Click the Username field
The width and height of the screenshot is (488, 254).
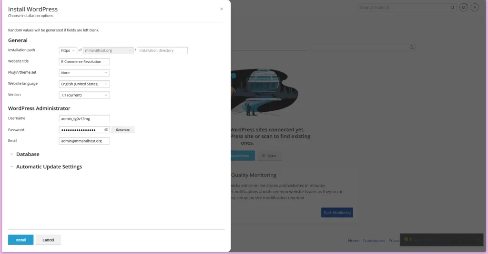[84, 118]
